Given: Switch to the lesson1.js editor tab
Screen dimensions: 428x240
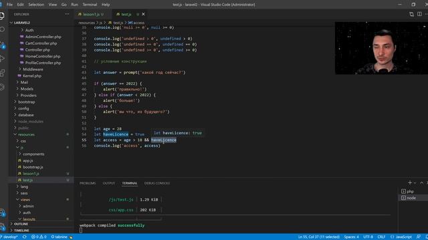Looking at the screenshot, I should (x=91, y=14).
